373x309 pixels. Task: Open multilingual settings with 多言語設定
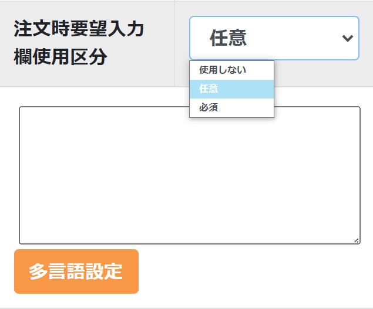click(76, 271)
